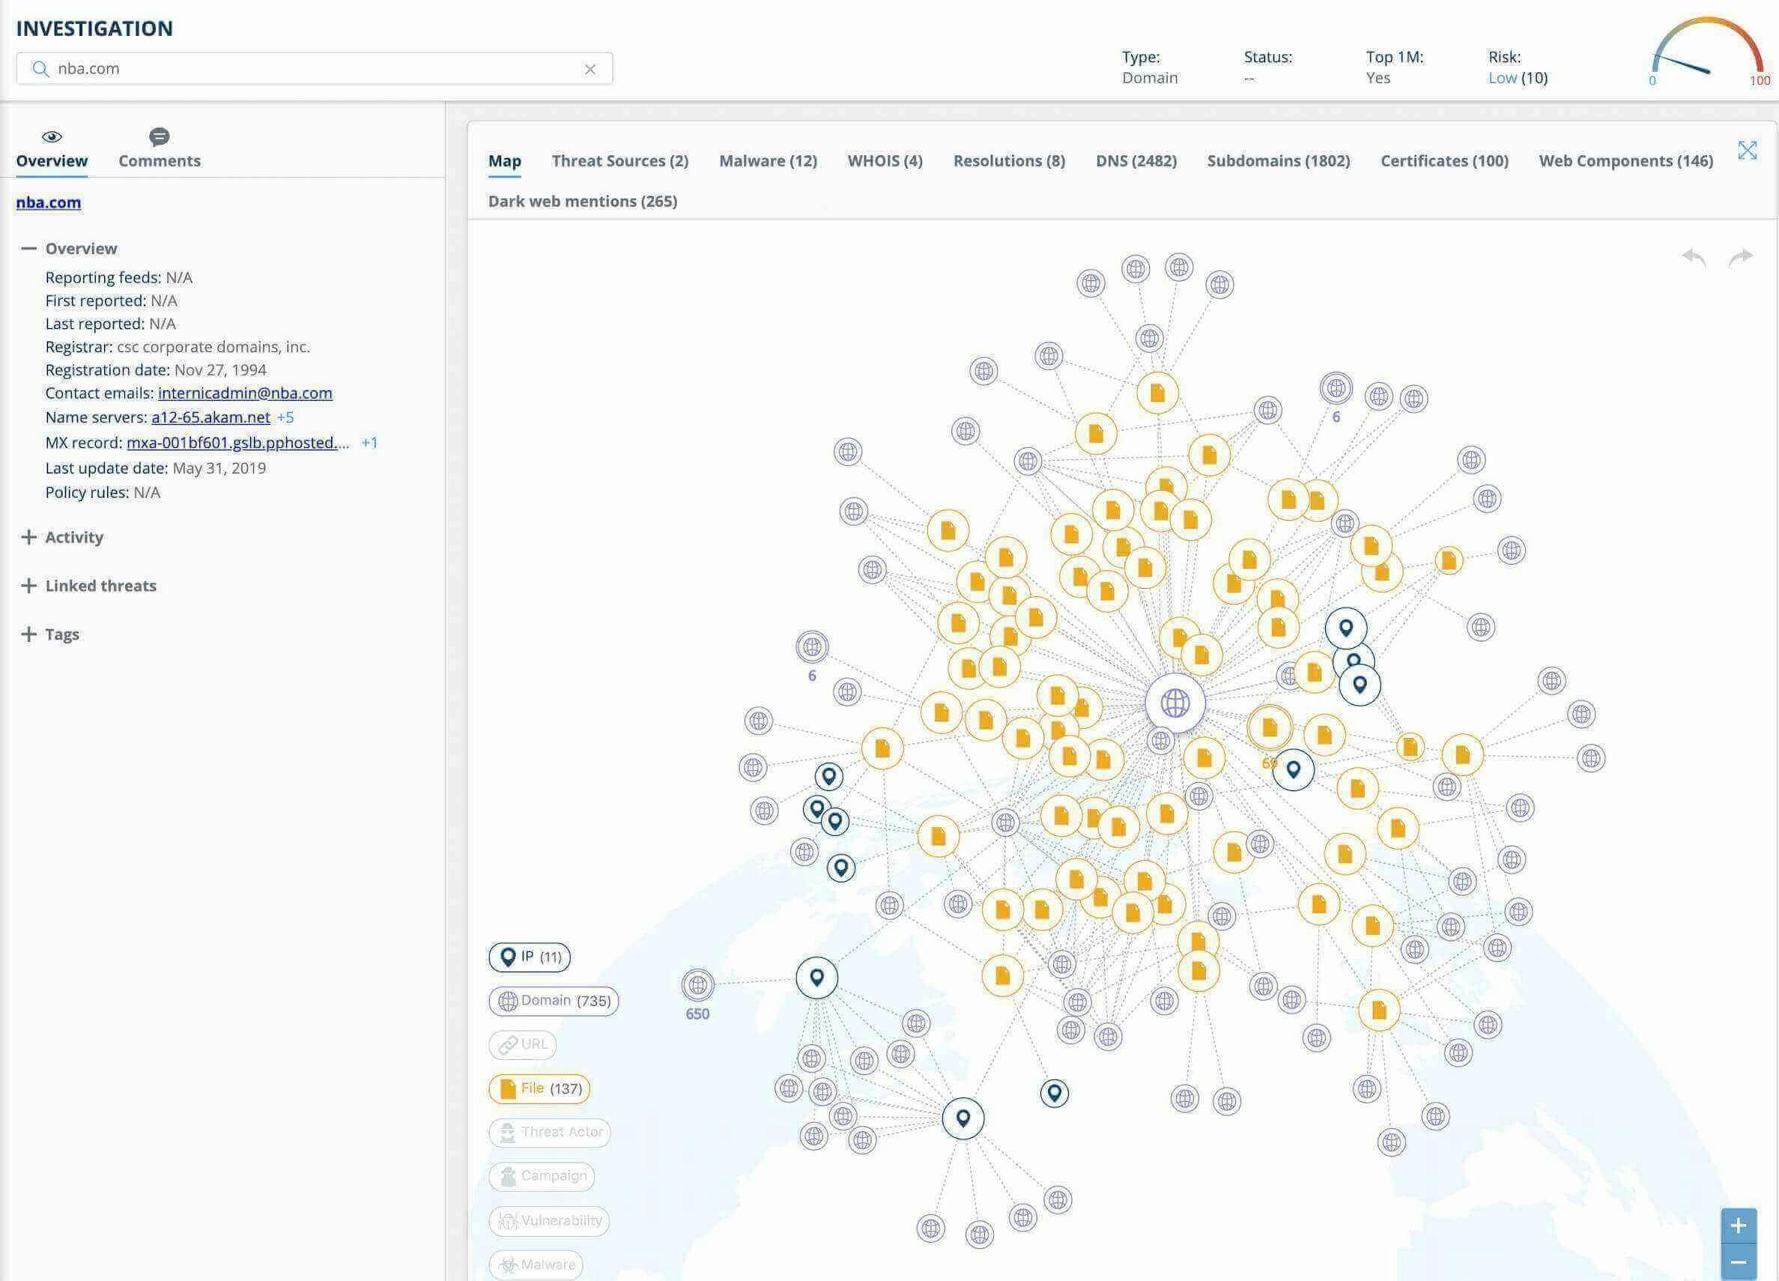The height and width of the screenshot is (1281, 1779).
Task: Click the fullscreen expand icon above the map
Action: (x=1748, y=151)
